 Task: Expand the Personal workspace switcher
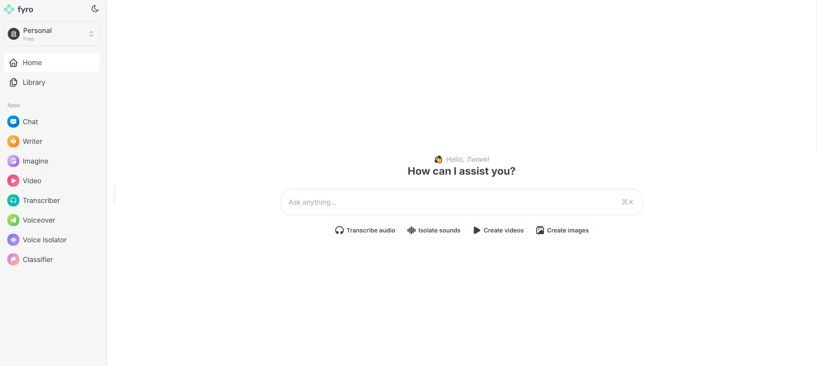coord(91,34)
